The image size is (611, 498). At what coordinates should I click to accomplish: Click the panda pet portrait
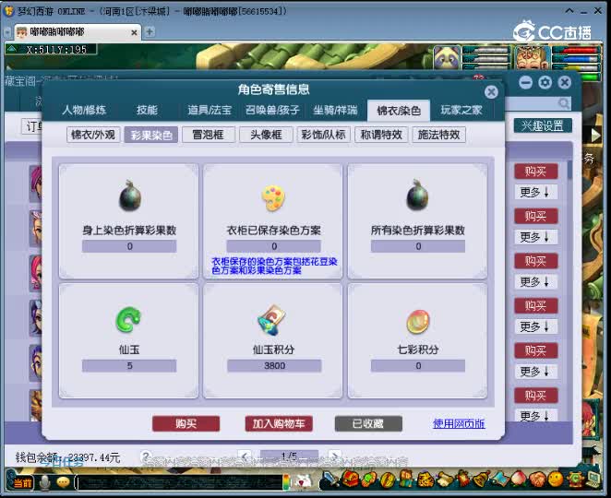pos(447,57)
